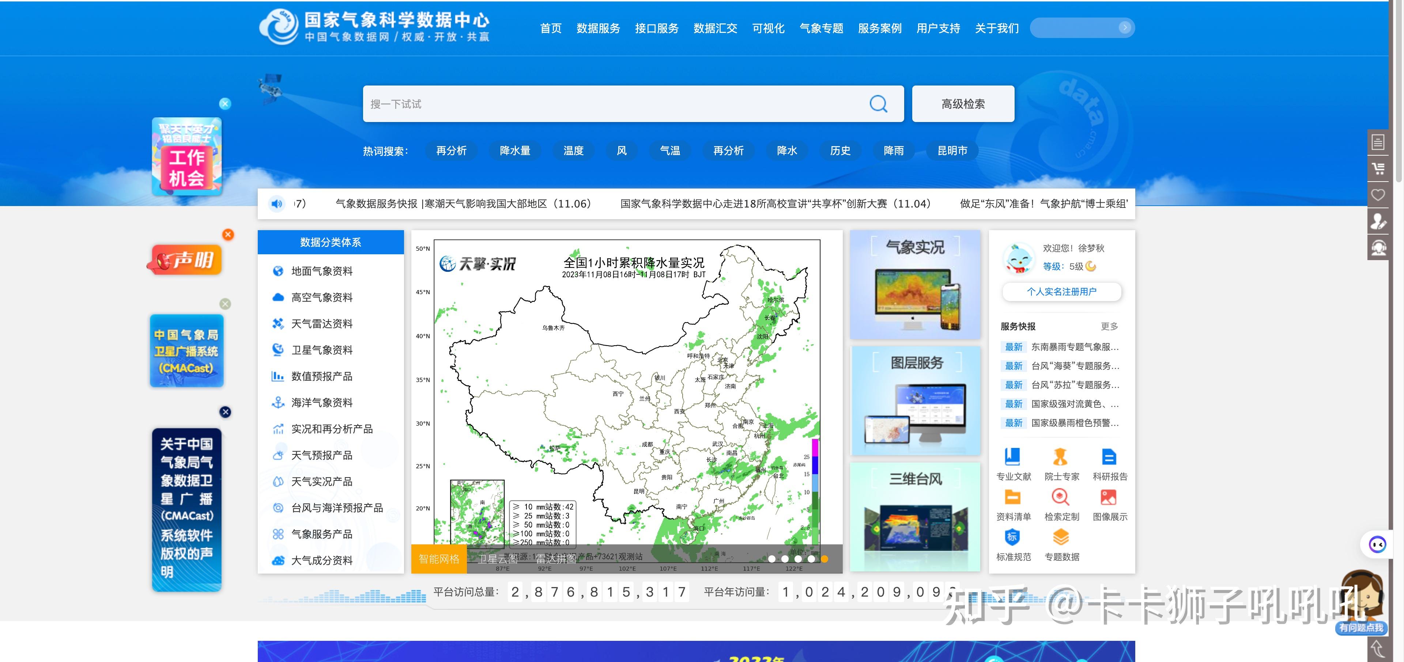Open 关于我们 menu
The image size is (1404, 662).
point(997,28)
